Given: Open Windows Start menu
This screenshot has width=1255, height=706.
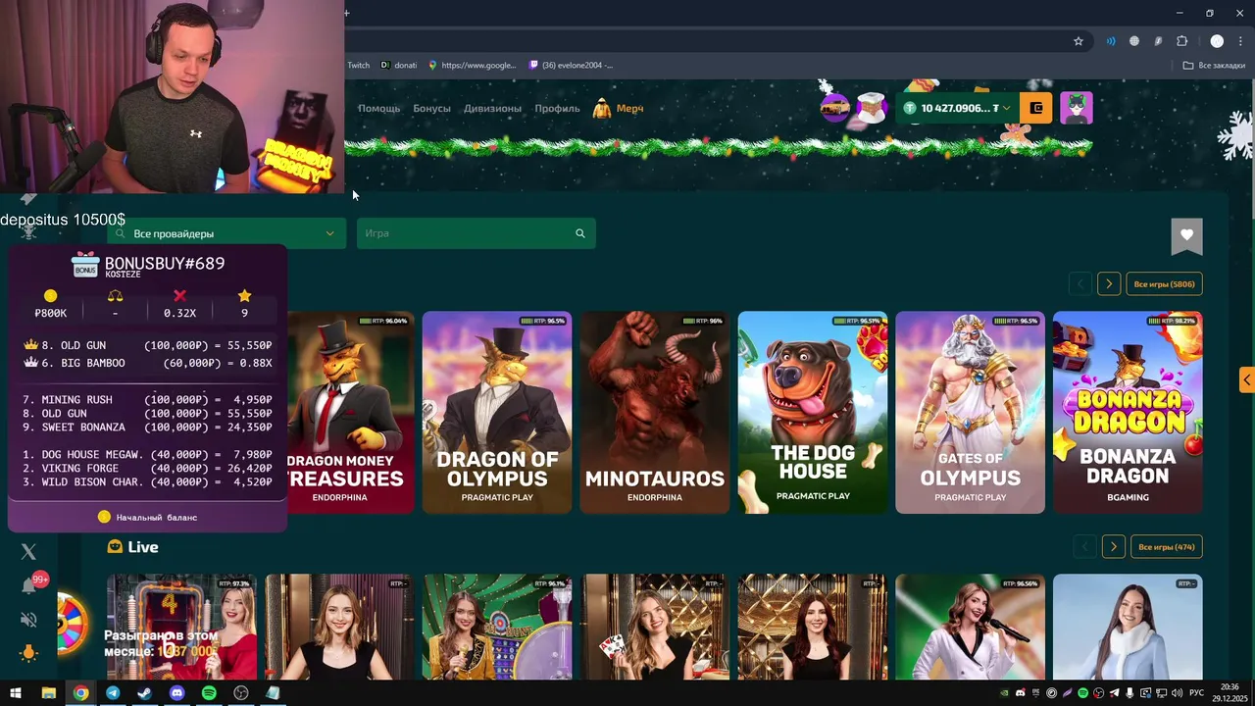Looking at the screenshot, I should 16,693.
